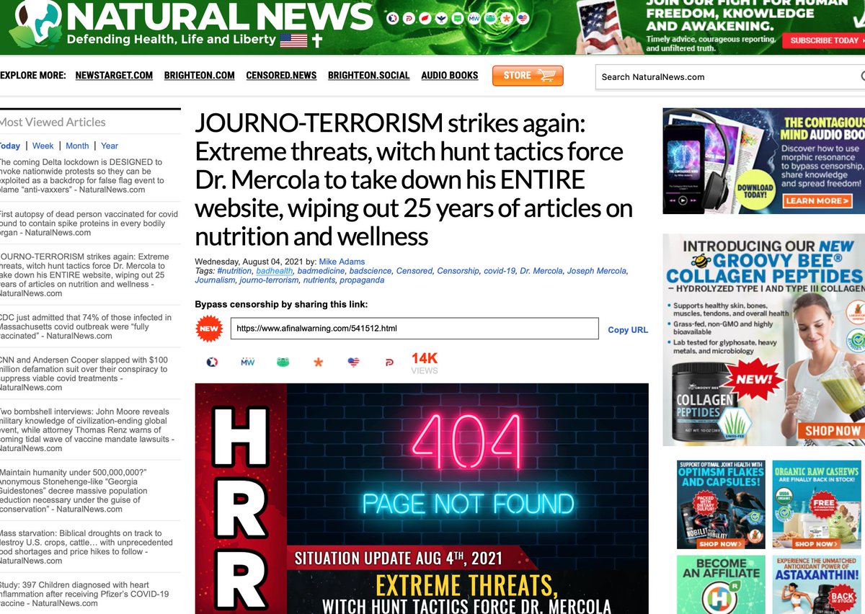Open BRIGHTEON.SOCIAL link
This screenshot has width=865, height=614.
[368, 76]
